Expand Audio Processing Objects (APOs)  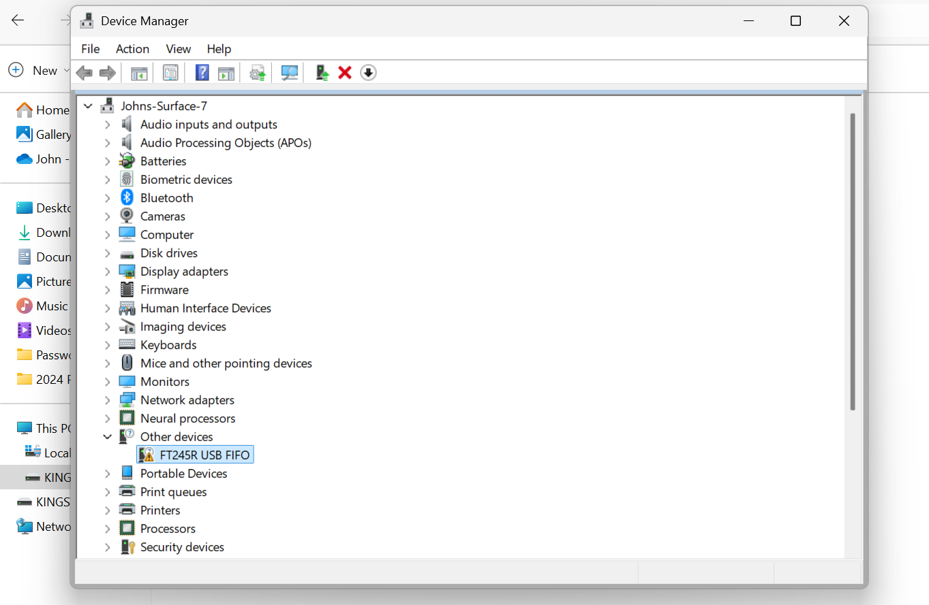[x=107, y=143]
